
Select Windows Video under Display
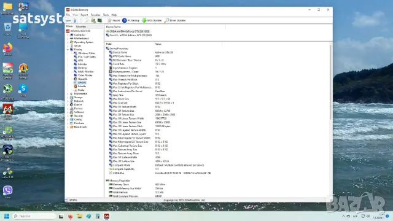(86, 53)
